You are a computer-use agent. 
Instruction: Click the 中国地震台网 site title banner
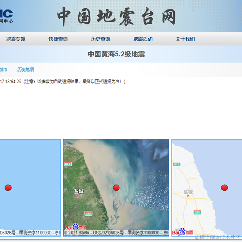pyautogui.click(x=116, y=16)
